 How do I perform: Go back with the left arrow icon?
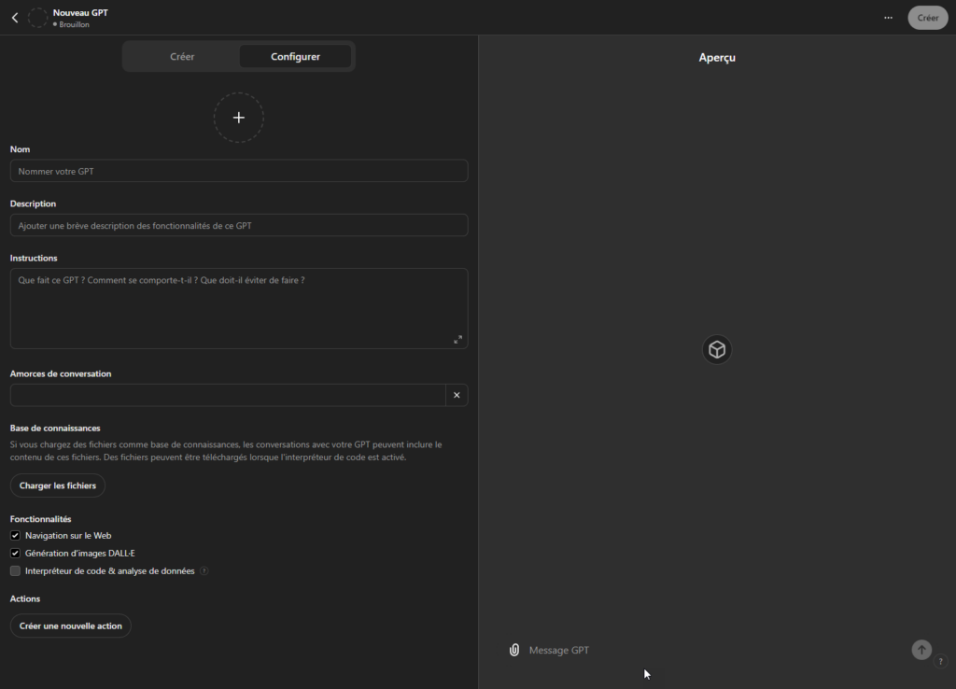point(15,18)
